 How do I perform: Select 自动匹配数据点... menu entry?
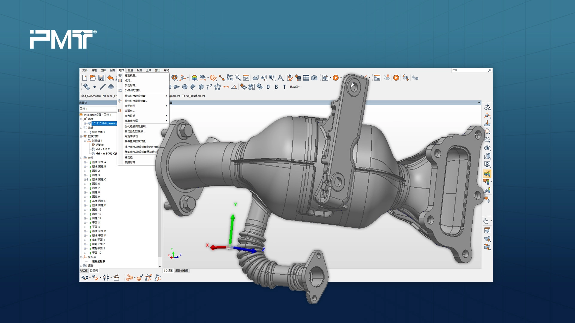click(x=143, y=131)
